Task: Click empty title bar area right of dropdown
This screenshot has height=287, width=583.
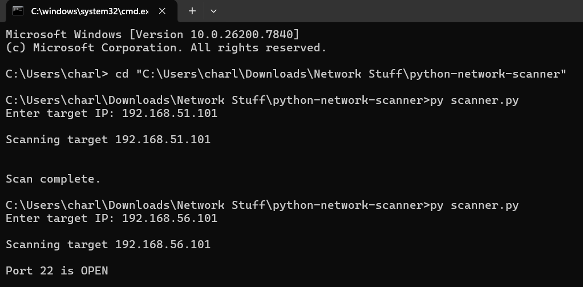Action: point(399,11)
